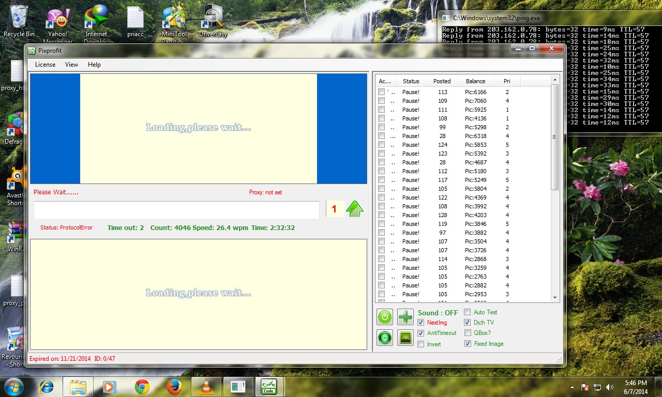Viewport: 662px width, 397px height.
Task: Click the green power button icon
Action: tap(385, 317)
